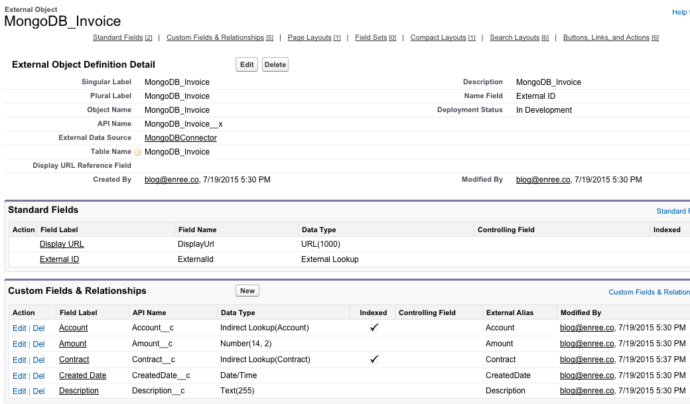Delete the Amount custom field

tap(38, 344)
